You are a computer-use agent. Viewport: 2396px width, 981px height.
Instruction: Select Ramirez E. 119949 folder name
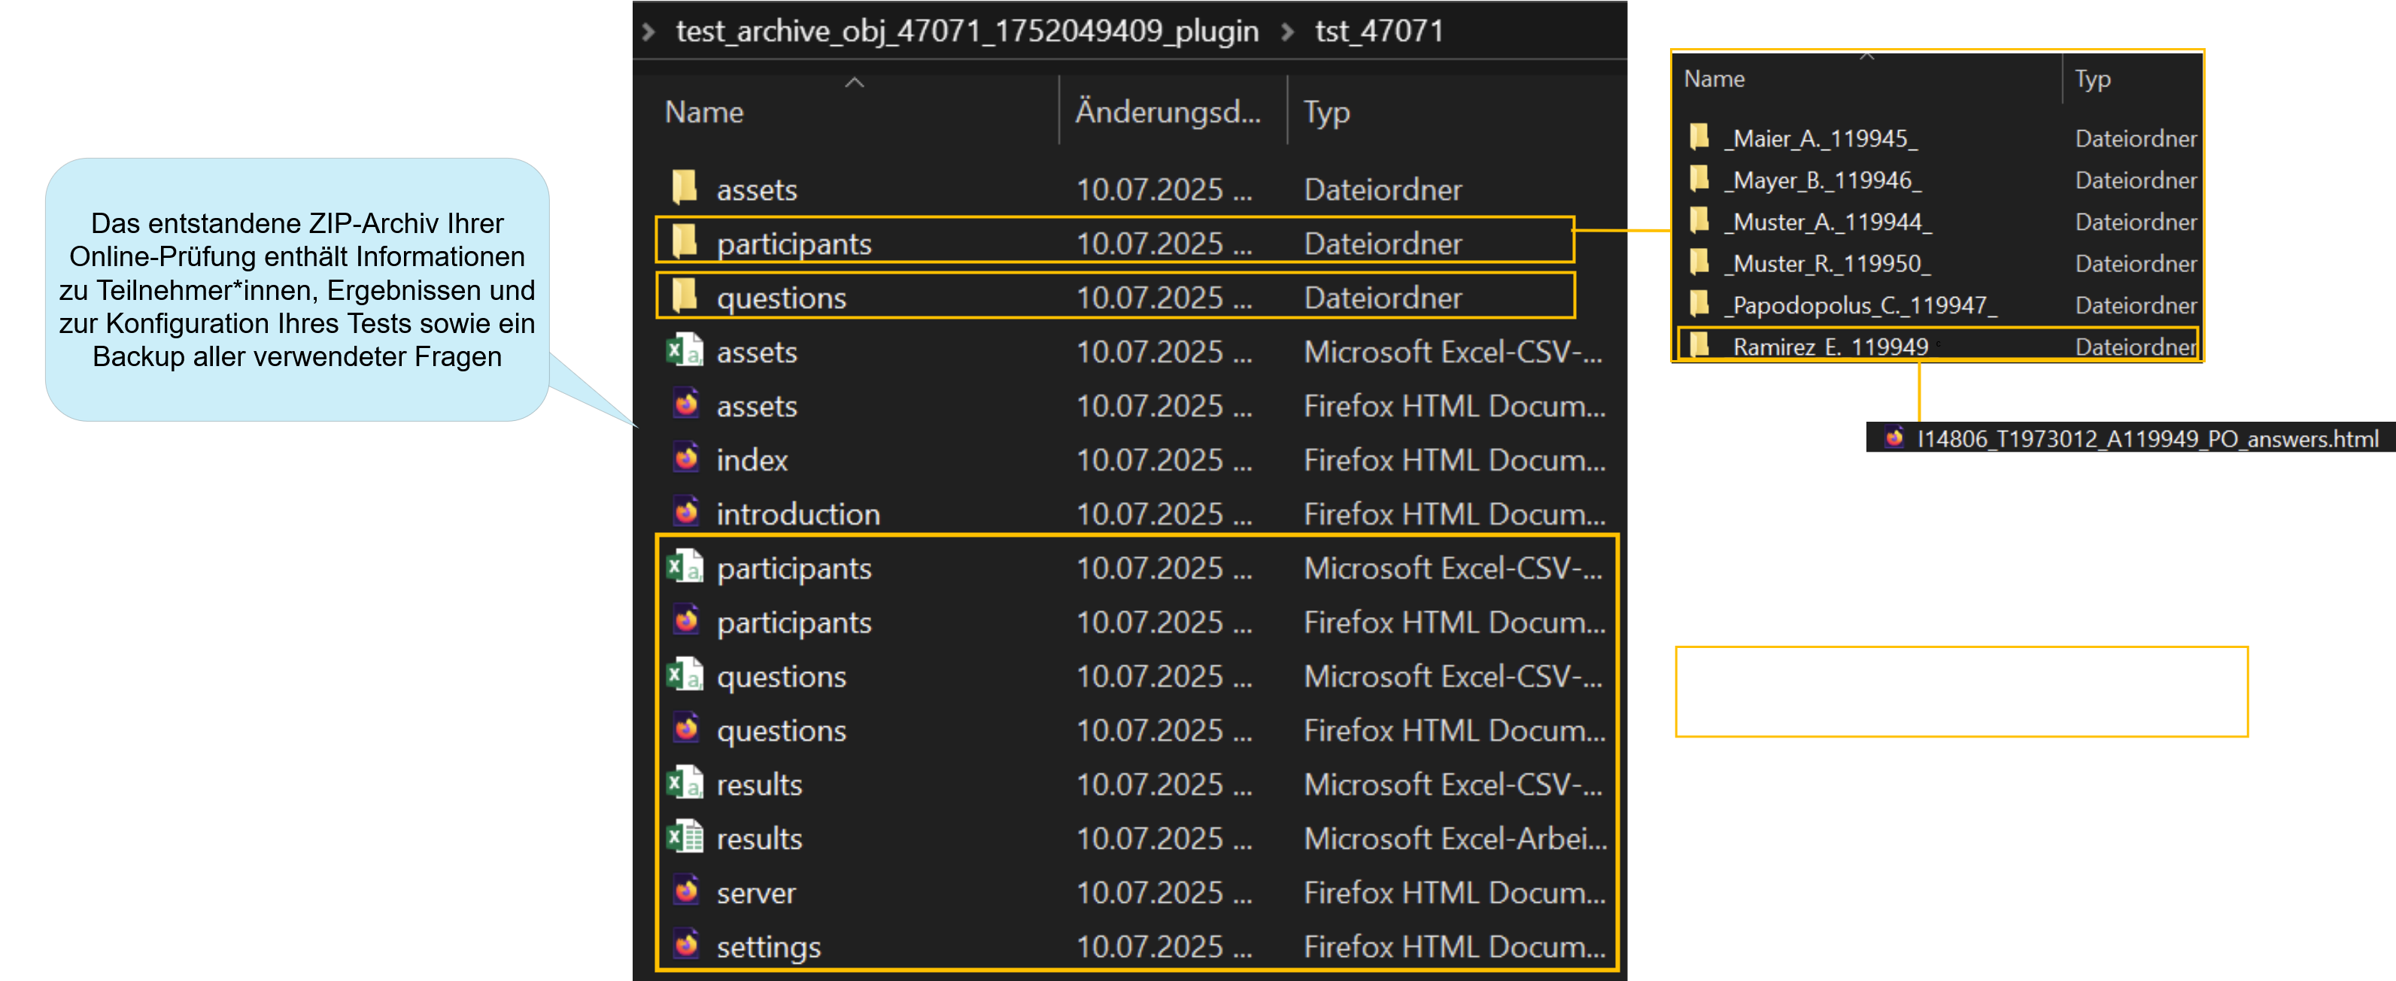coord(1830,347)
